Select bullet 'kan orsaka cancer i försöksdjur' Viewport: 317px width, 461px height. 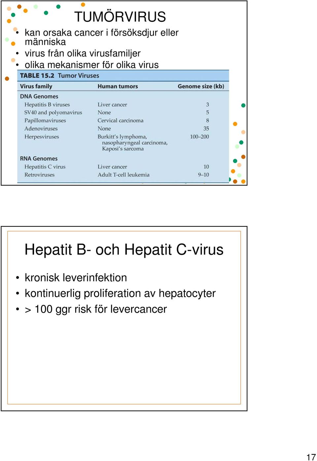102,37
